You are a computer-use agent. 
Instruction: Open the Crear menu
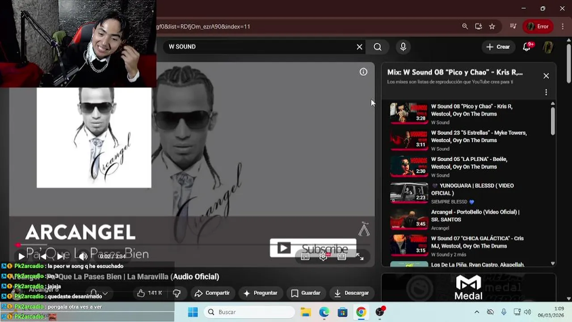tap(498, 47)
